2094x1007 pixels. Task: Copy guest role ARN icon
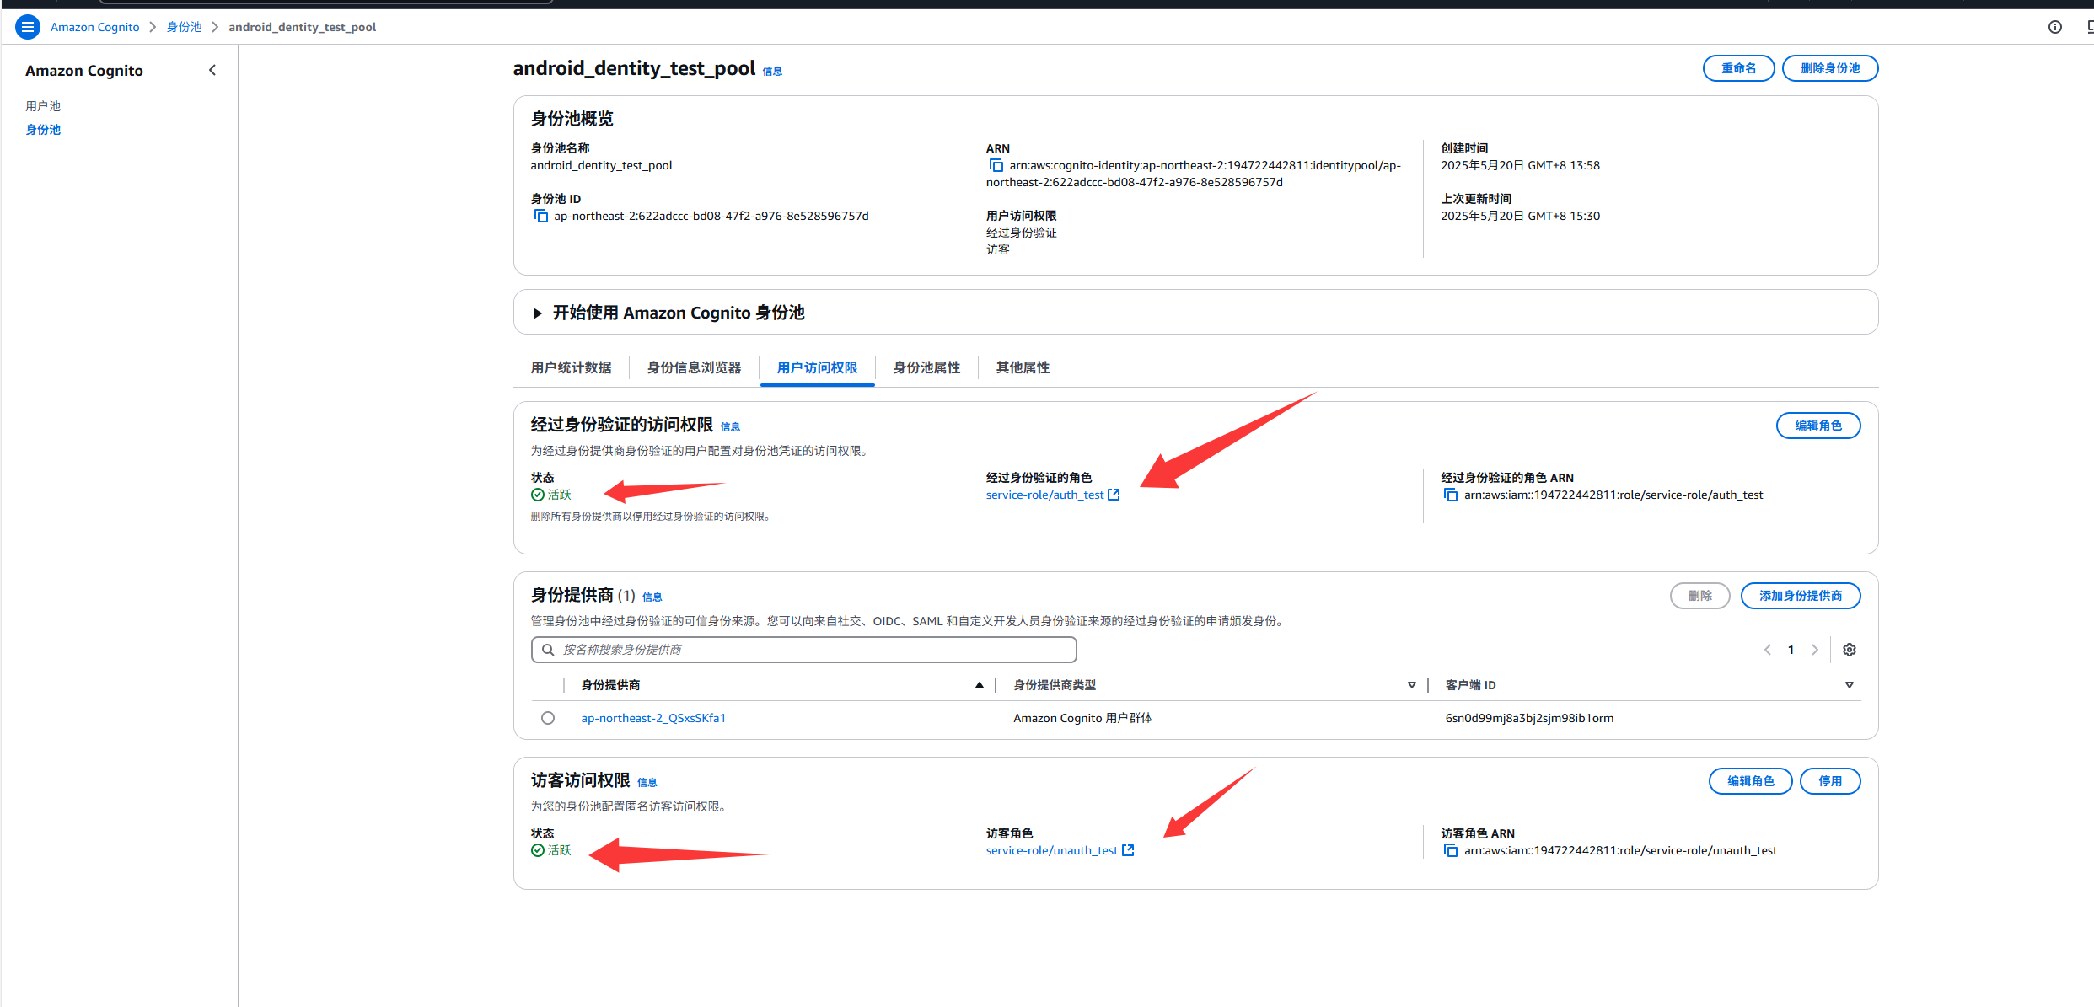pos(1451,851)
